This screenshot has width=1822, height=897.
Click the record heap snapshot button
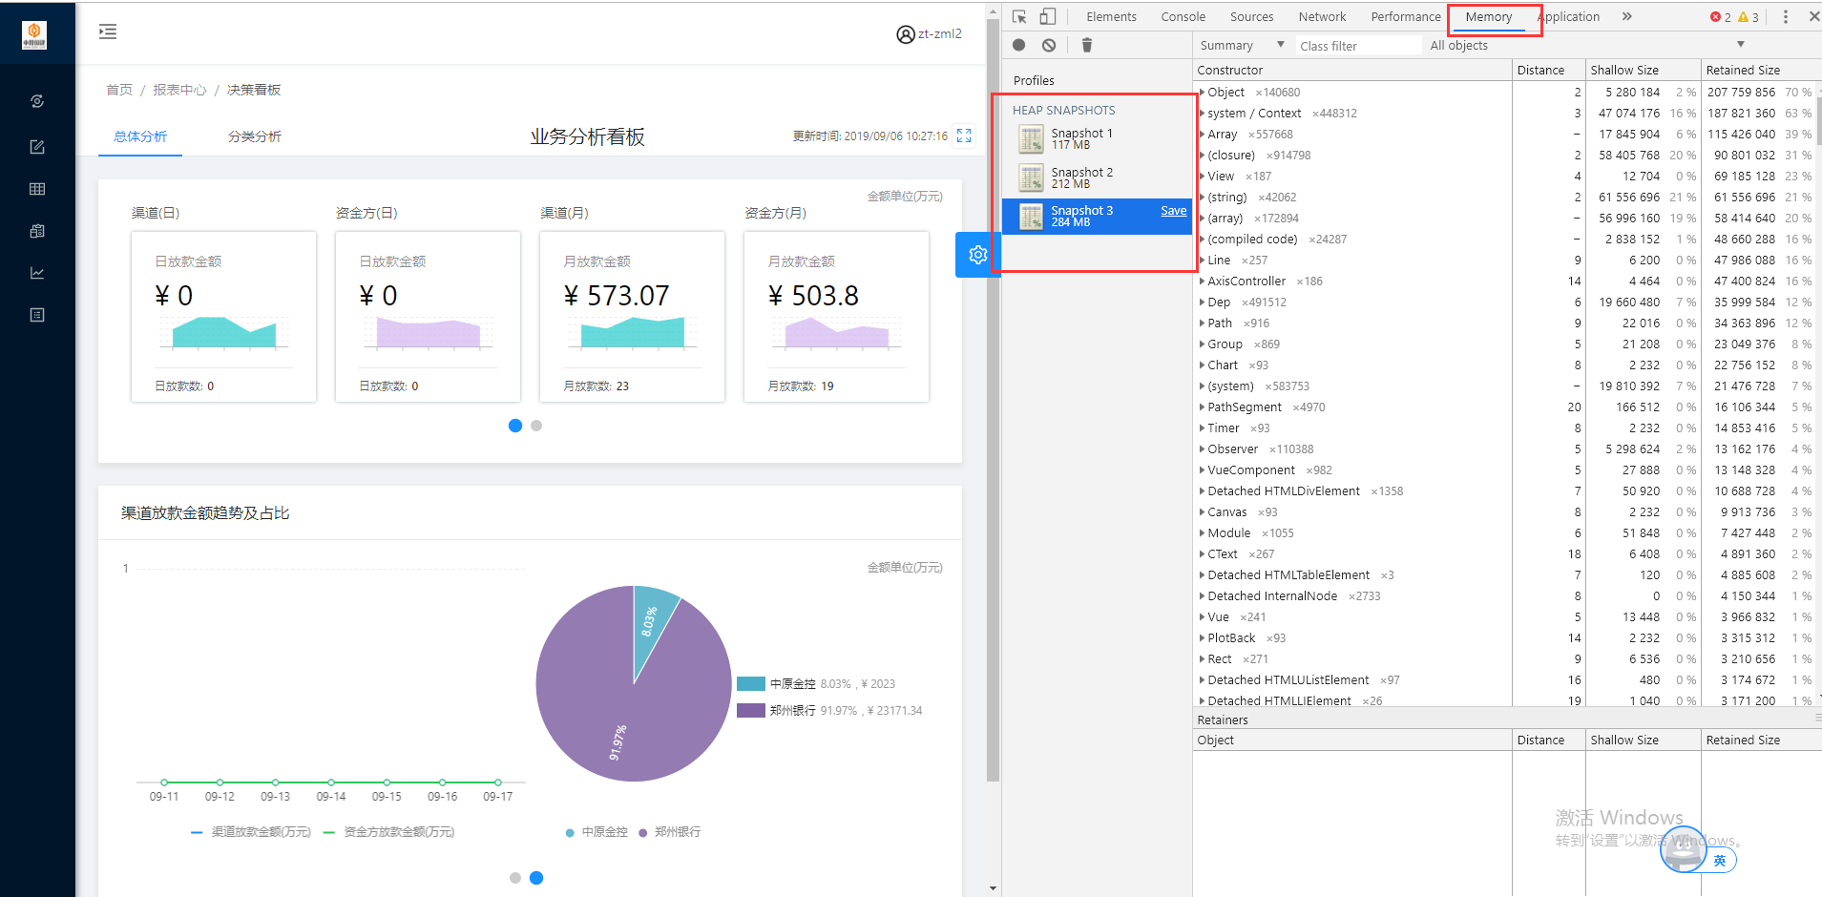coord(1019,45)
